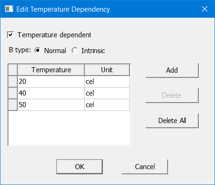The height and width of the screenshot is (185, 215).
Task: Select the row header of the 40 row
Action: pos(13,93)
